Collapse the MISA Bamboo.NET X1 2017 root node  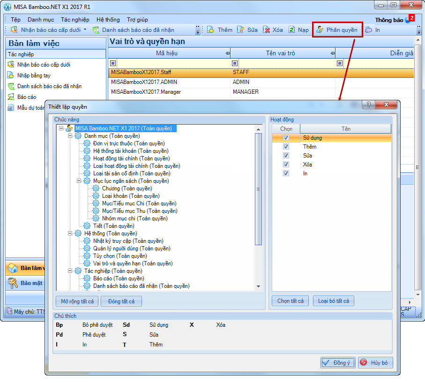[61, 128]
